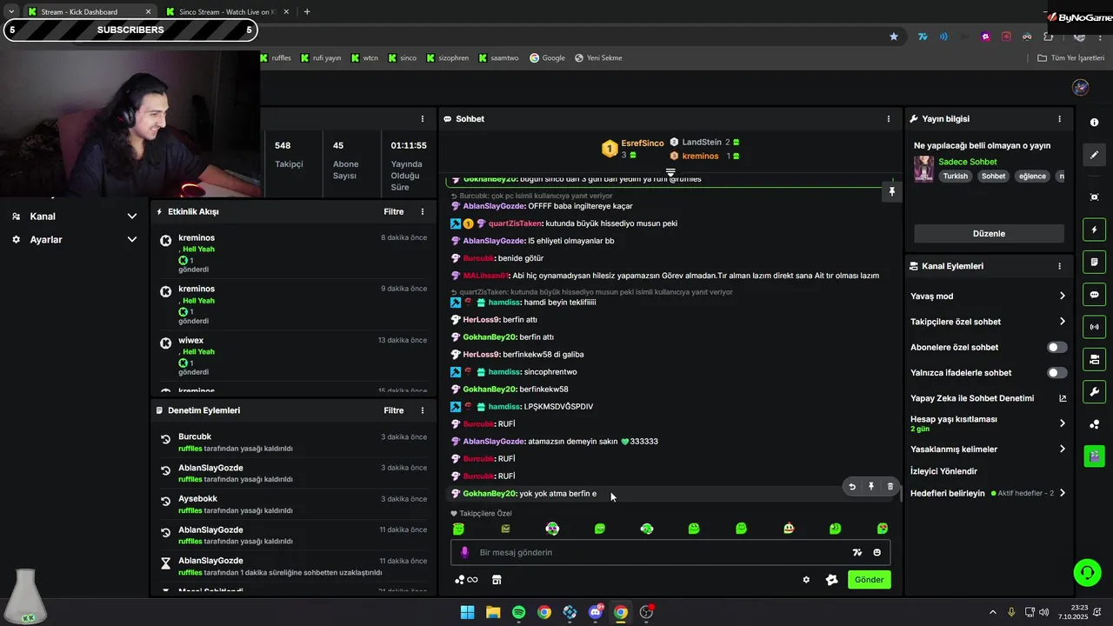Expand the Kanal sidebar section
Viewport: 1113px width, 626px height.
pos(132,216)
